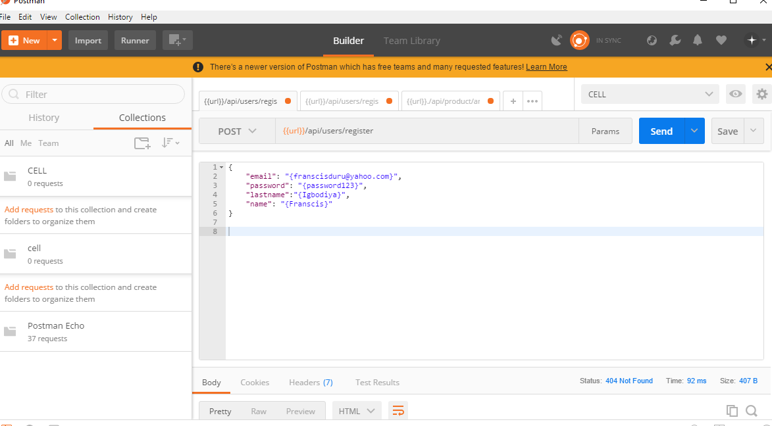
Task: Open the browse network globe icon
Action: (x=652, y=40)
